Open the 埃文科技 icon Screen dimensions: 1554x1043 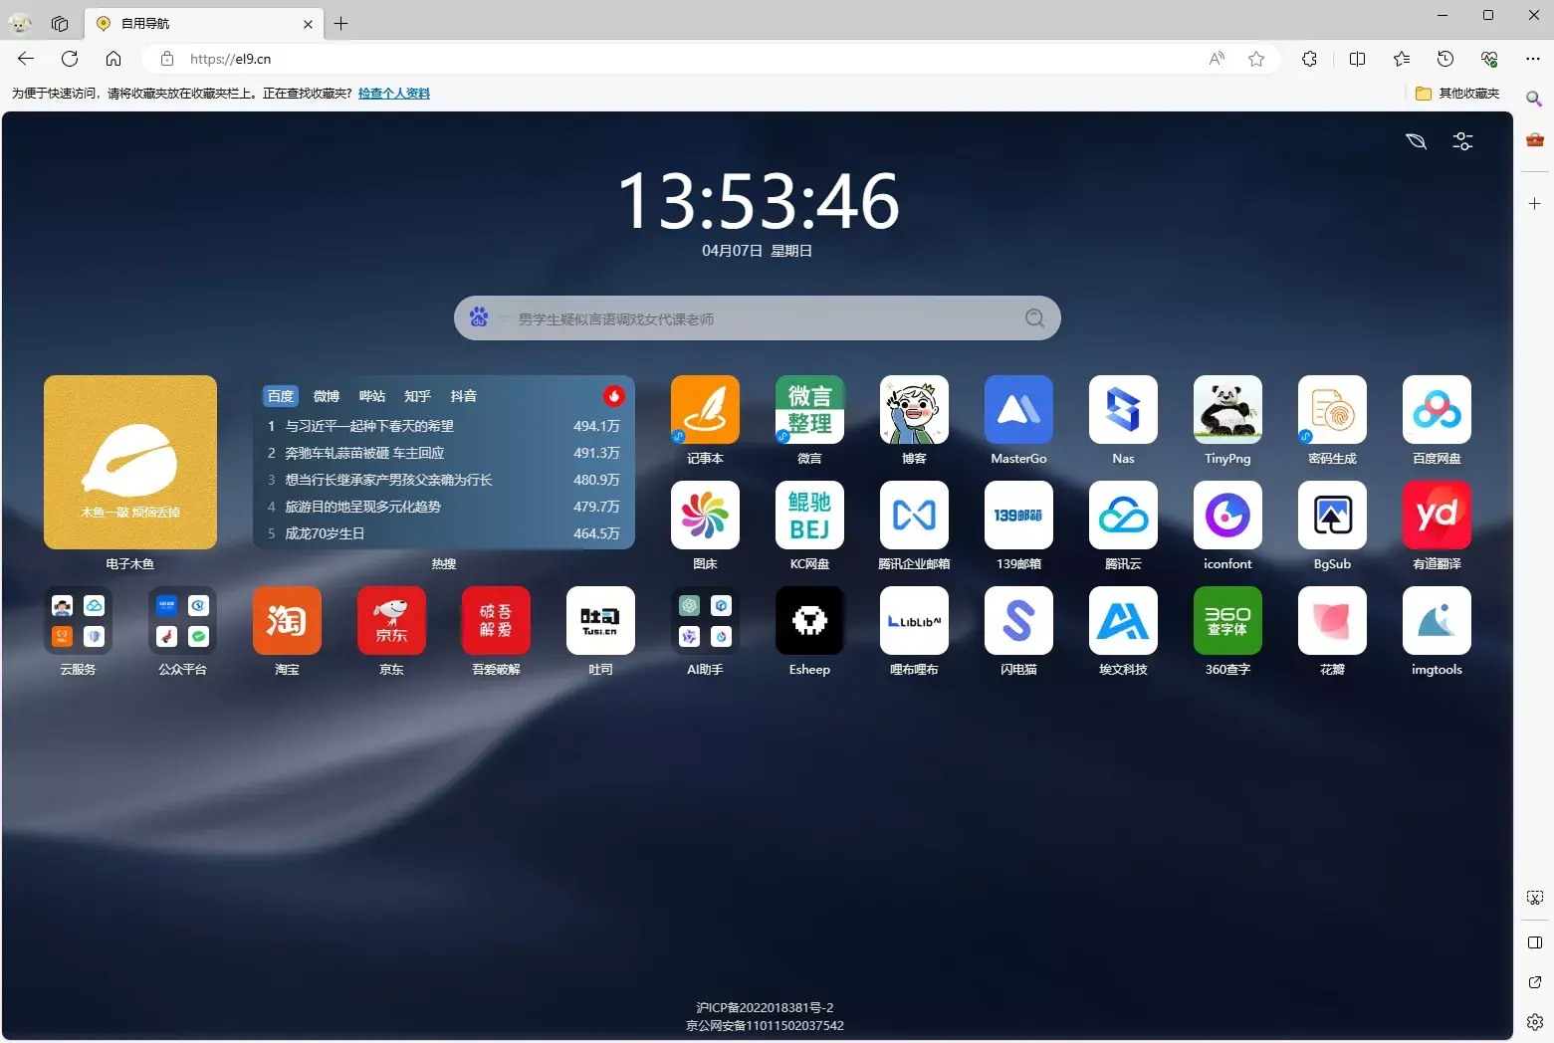(x=1123, y=620)
